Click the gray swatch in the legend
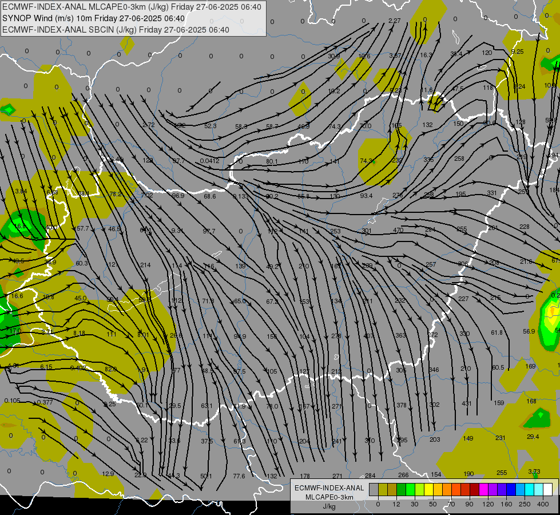The image size is (560, 515). pyautogui.click(x=374, y=489)
